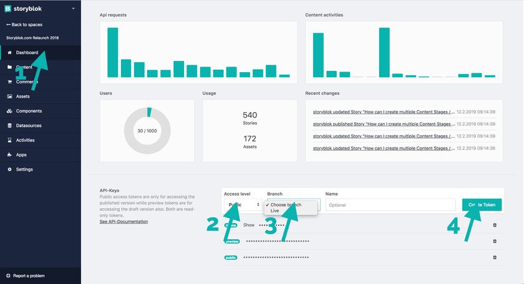Click the 540 Stories usage count
The width and height of the screenshot is (524, 284).
pos(250,118)
